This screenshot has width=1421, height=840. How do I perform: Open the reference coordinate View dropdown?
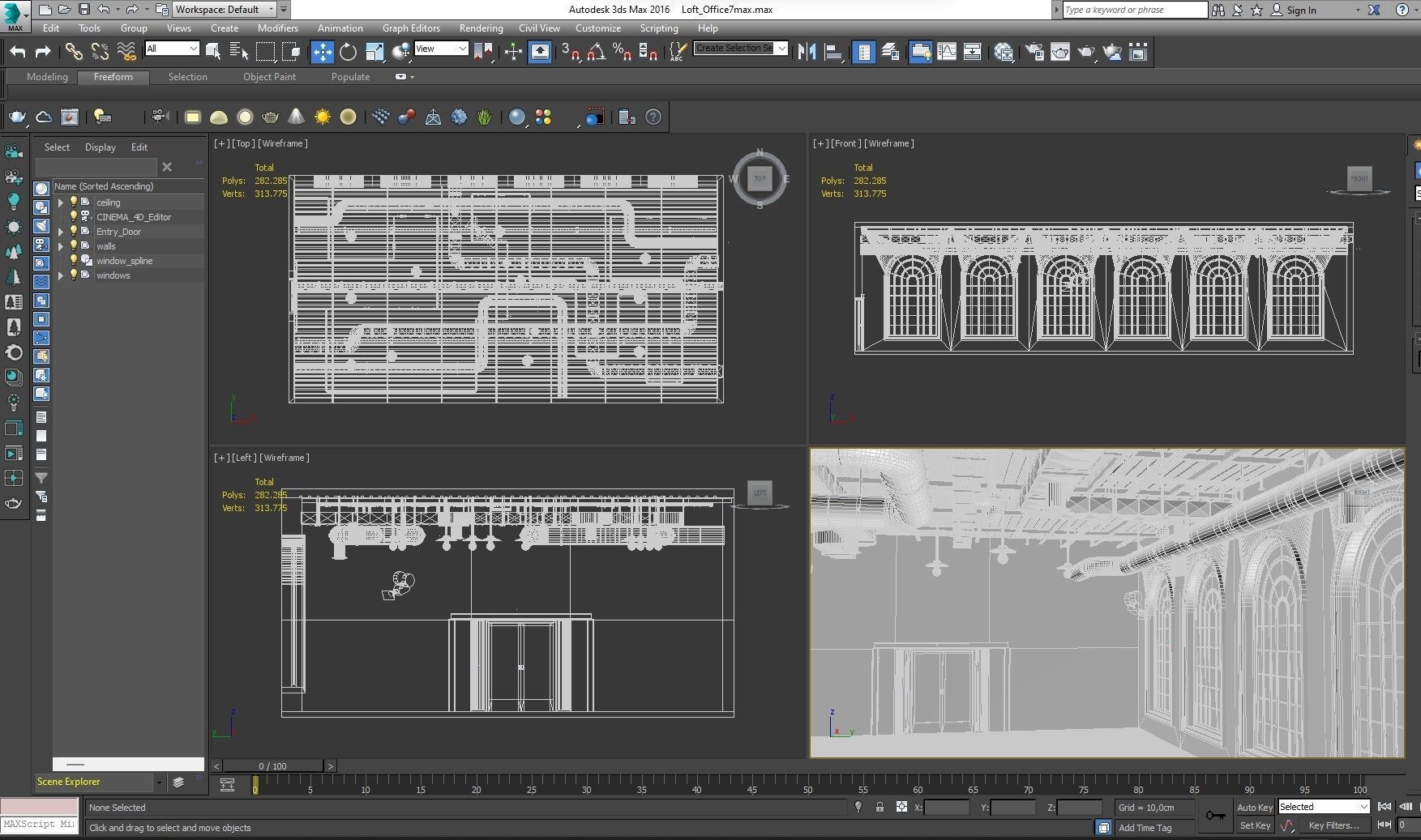441,49
